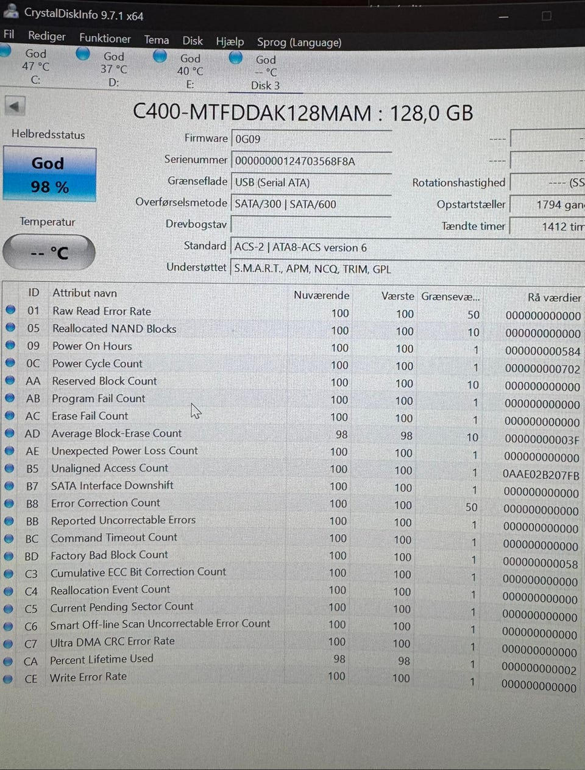The height and width of the screenshot is (770, 585).
Task: Click status icon for Error Correction Count
Action: (9, 504)
